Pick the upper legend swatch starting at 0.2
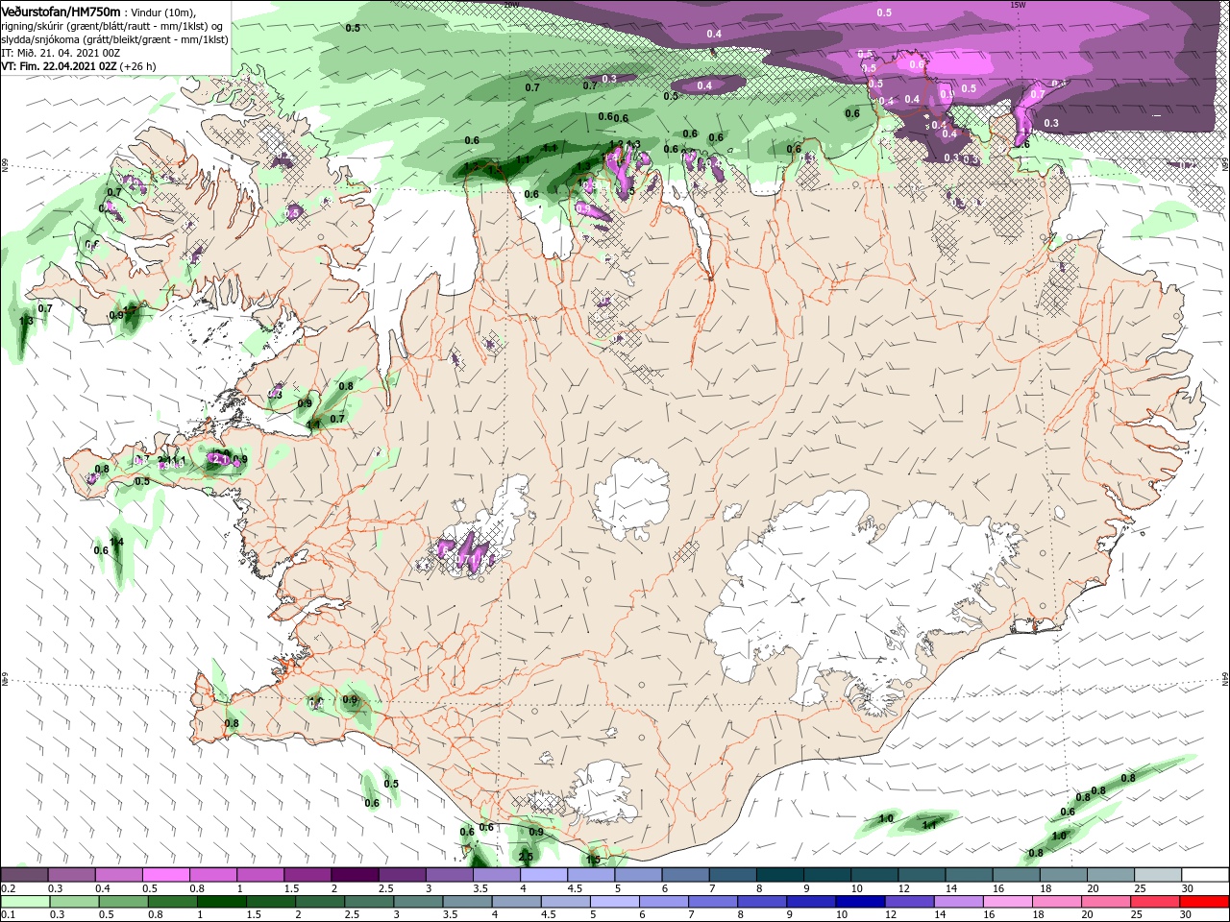The width and height of the screenshot is (1230, 922). pos(24,875)
